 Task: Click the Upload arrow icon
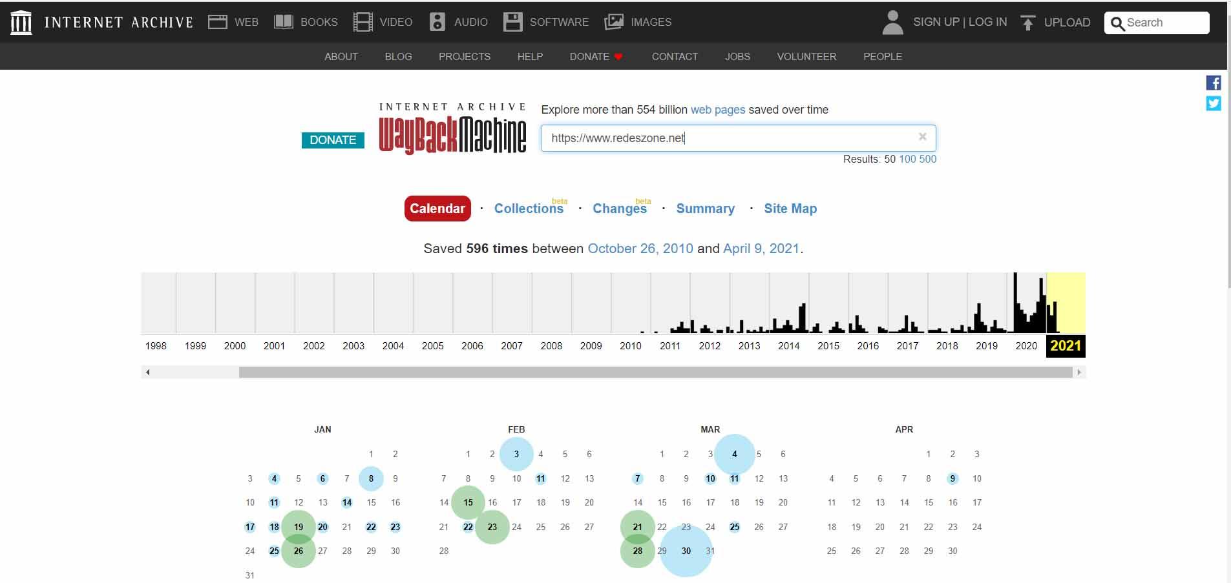1027,23
